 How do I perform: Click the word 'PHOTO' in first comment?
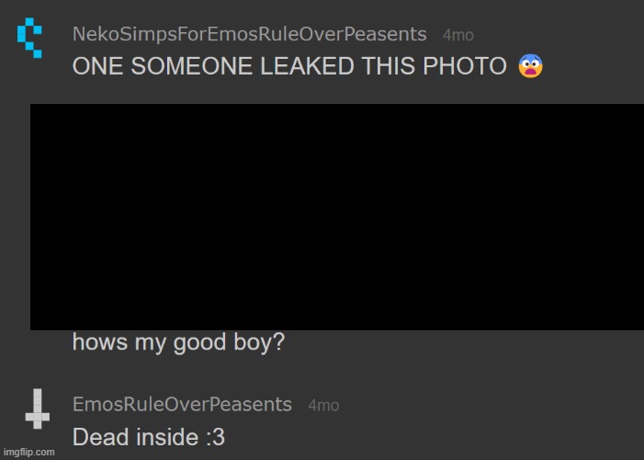coord(465,66)
